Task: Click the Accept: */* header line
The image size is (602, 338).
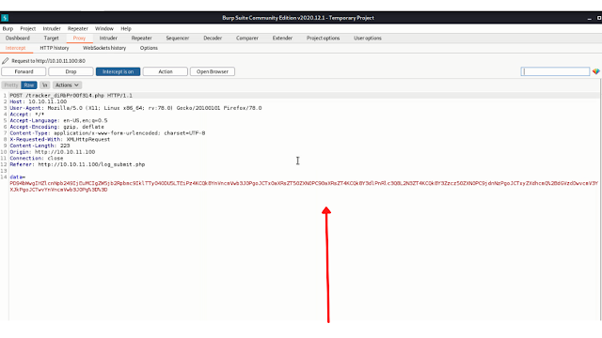Action: pos(27,115)
